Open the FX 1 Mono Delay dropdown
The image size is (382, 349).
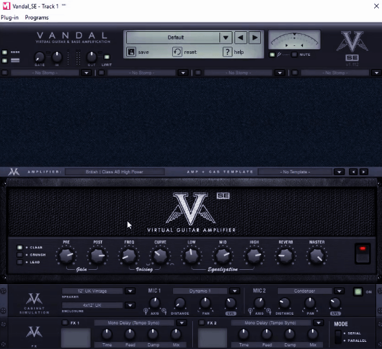click(182, 323)
